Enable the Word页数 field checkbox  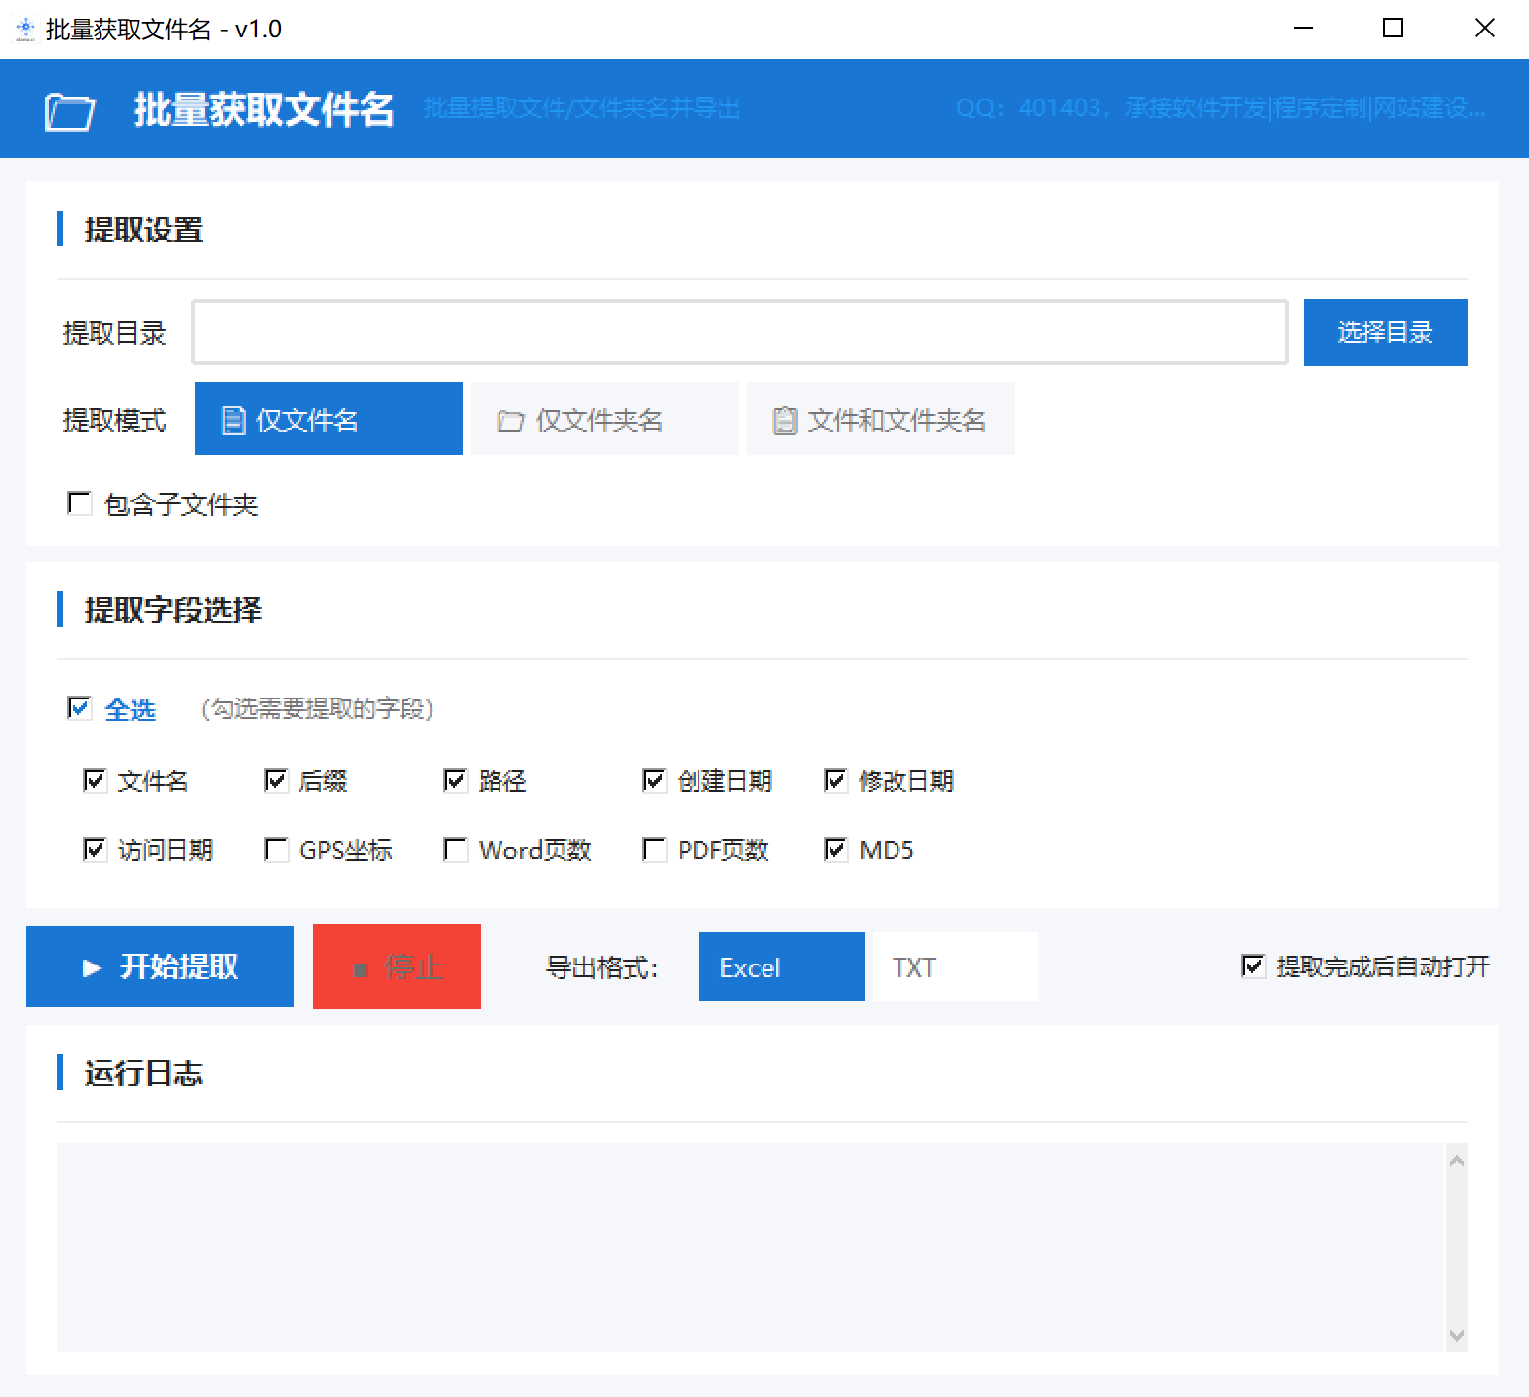(x=455, y=850)
